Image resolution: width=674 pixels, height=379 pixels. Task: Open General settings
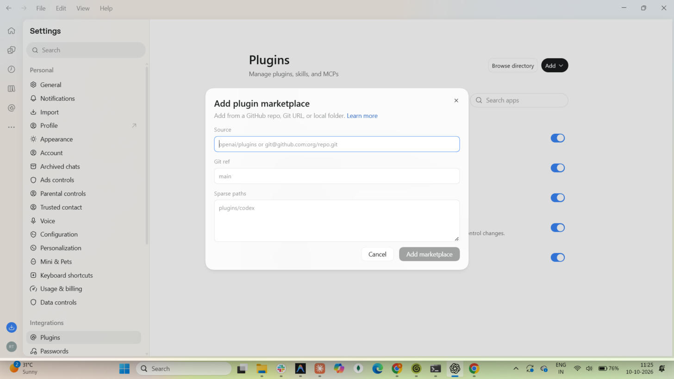(84, 85)
